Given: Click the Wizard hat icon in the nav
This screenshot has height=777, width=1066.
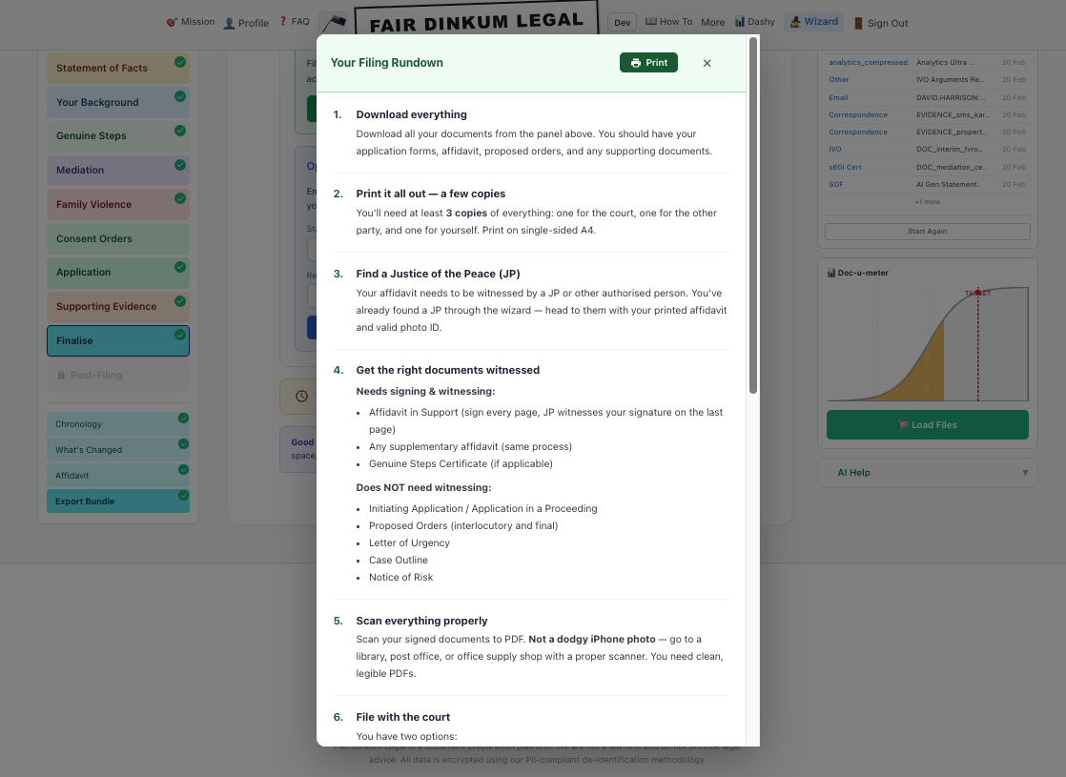Looking at the screenshot, I should point(795,22).
